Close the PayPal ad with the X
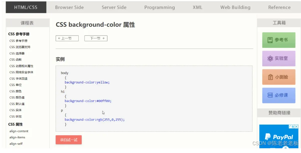This screenshot has width=301, height=153. [x=296, y=127]
